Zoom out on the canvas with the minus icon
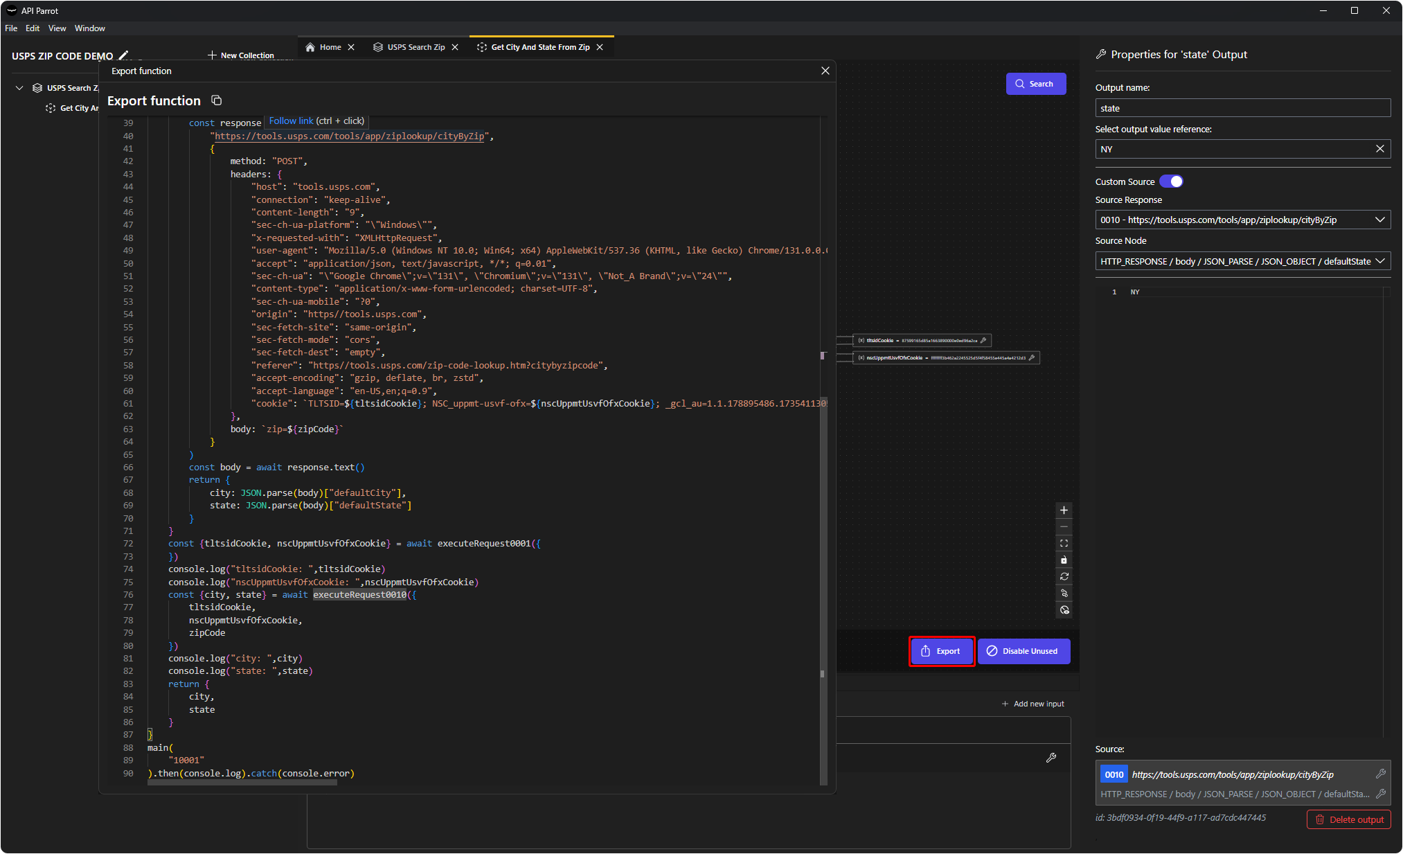1403x854 pixels. pyautogui.click(x=1064, y=527)
